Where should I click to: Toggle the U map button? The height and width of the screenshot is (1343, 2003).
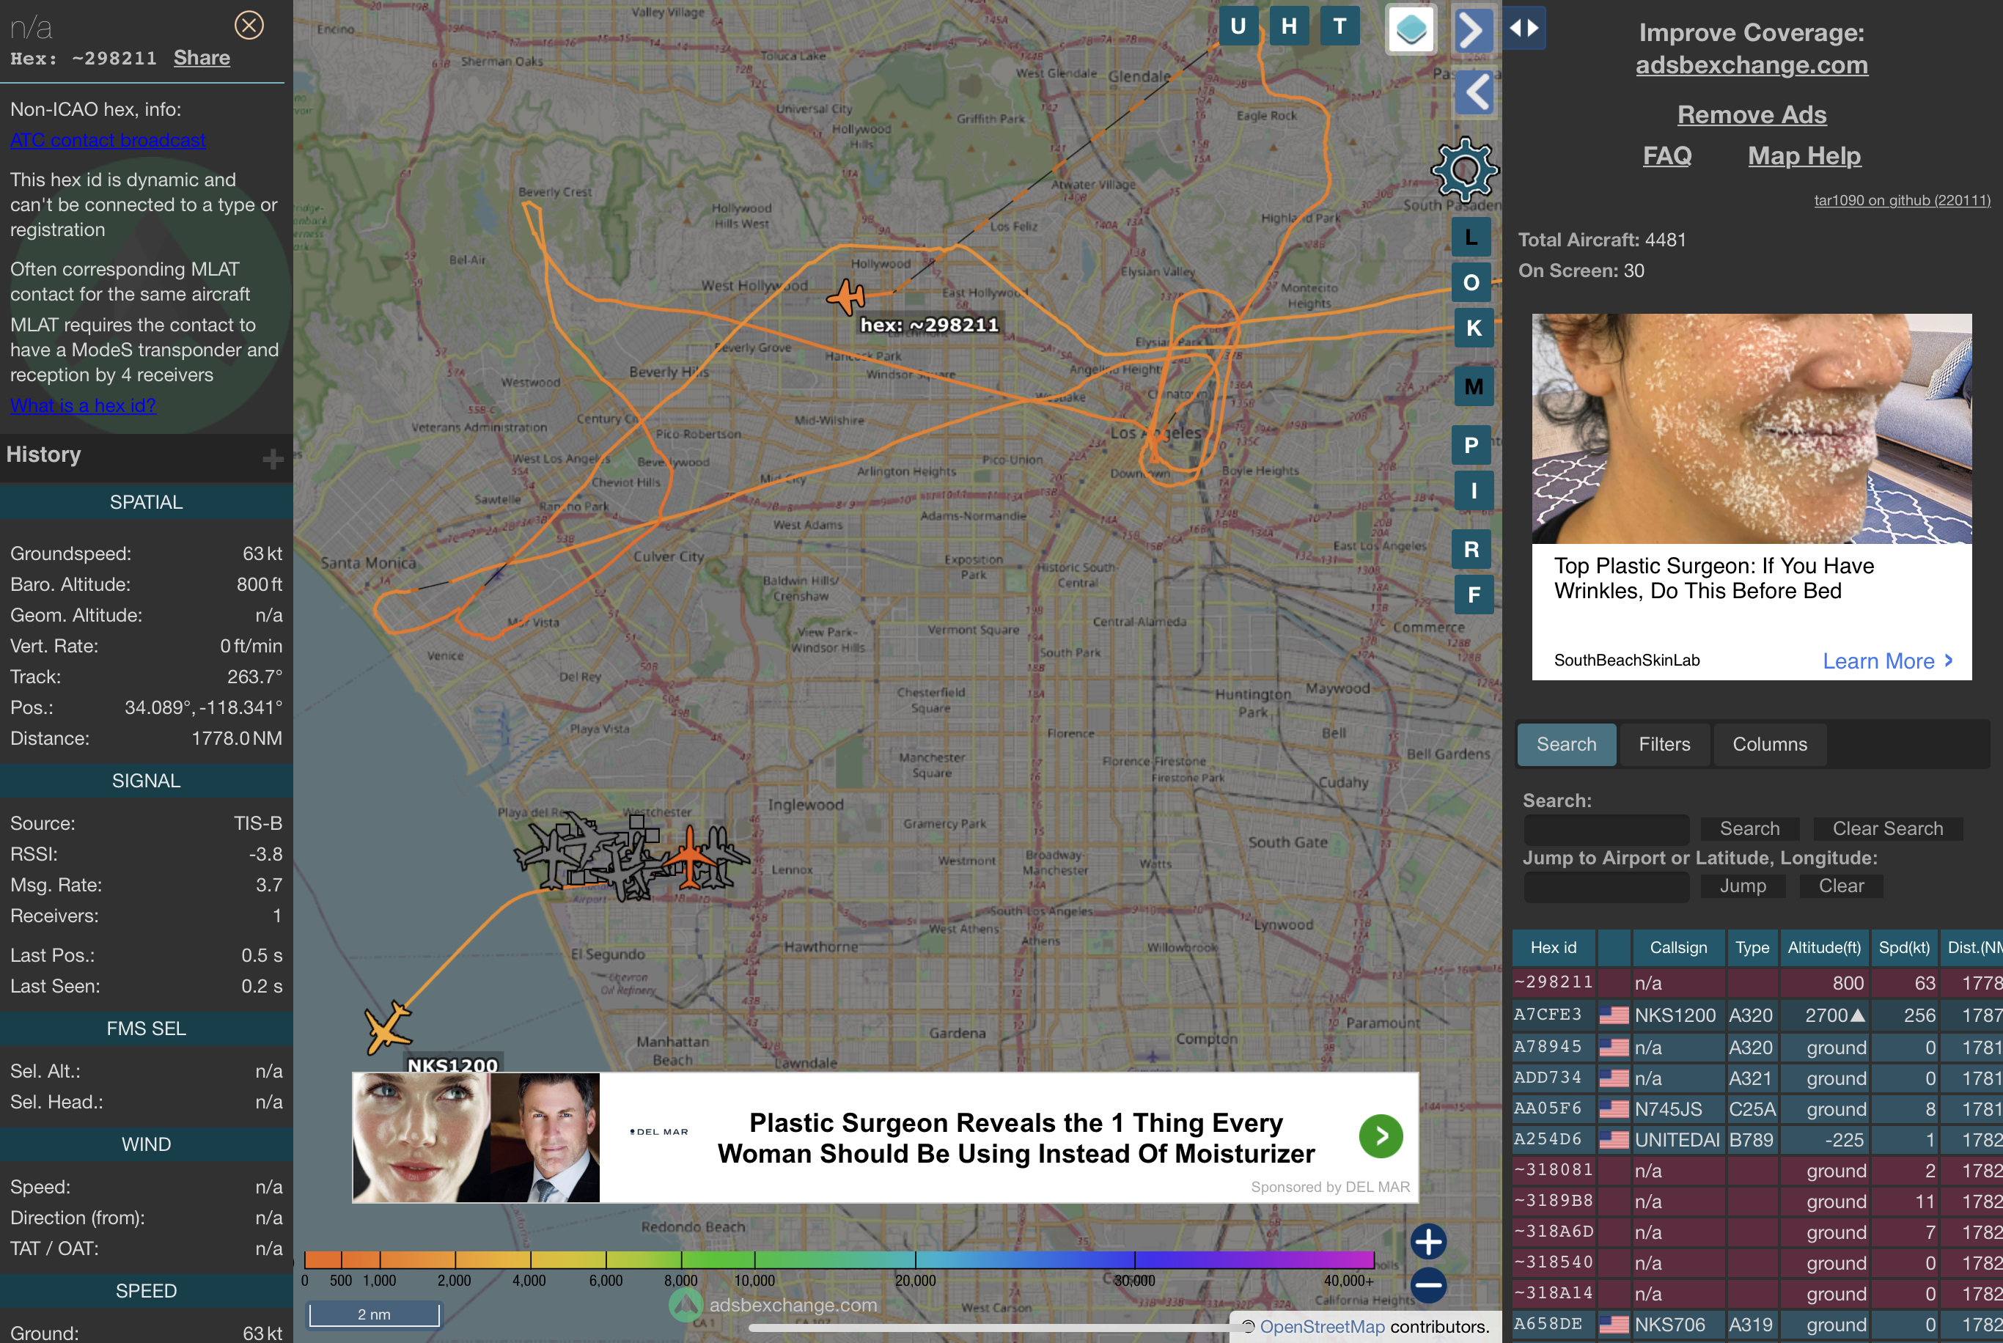click(1238, 26)
